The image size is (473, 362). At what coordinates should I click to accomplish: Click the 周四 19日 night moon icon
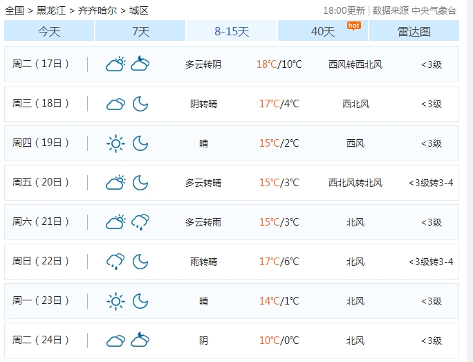(140, 143)
